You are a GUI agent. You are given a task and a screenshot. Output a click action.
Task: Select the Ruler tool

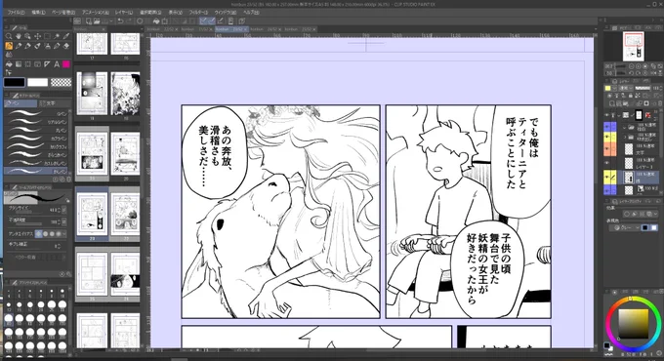tap(47, 63)
